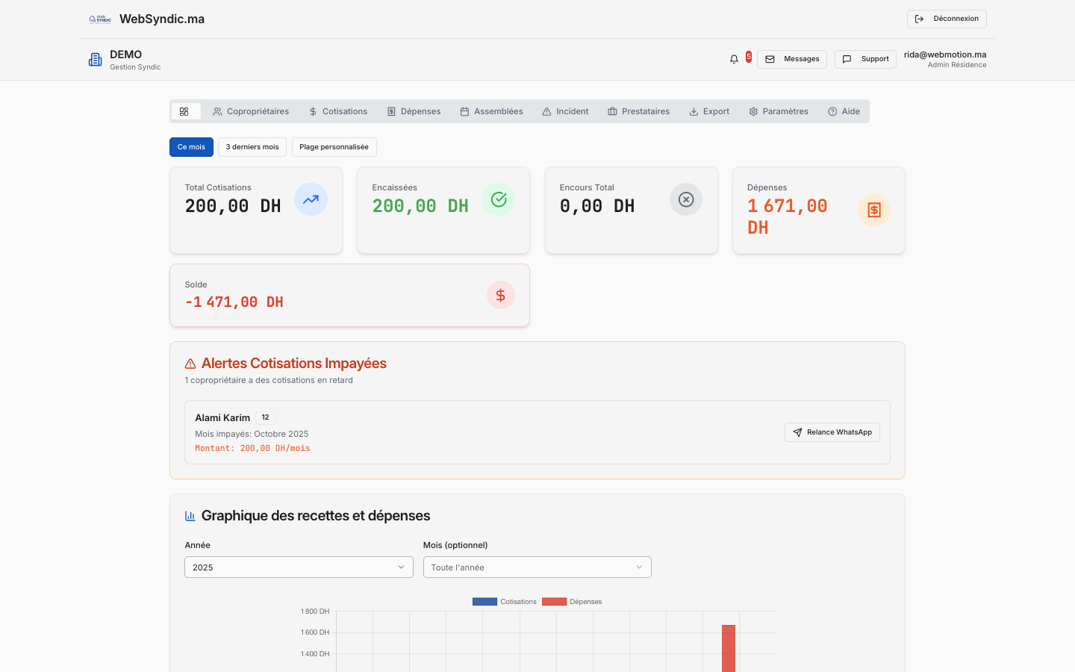The image size is (1075, 672).
Task: Click the Total Cotisations trend icon
Action: click(311, 199)
